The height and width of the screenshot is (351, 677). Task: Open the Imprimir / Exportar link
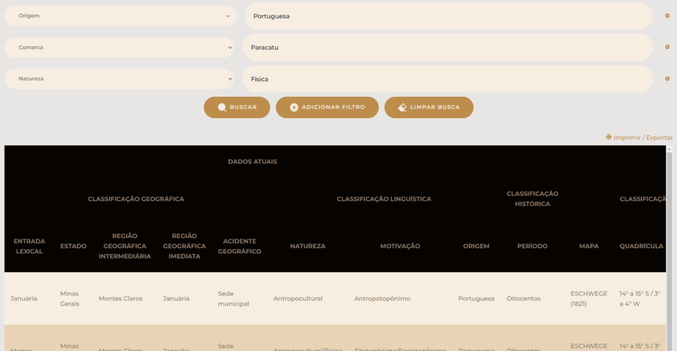pos(643,138)
